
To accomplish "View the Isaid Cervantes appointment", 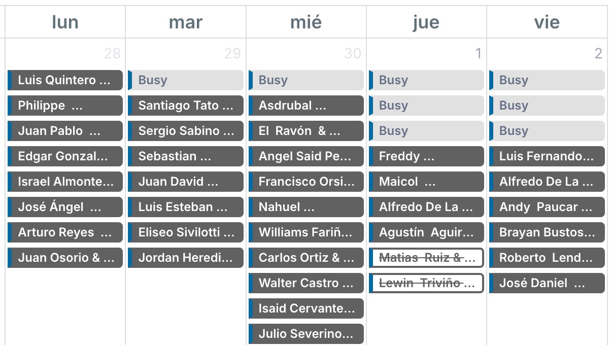I will click(x=306, y=308).
